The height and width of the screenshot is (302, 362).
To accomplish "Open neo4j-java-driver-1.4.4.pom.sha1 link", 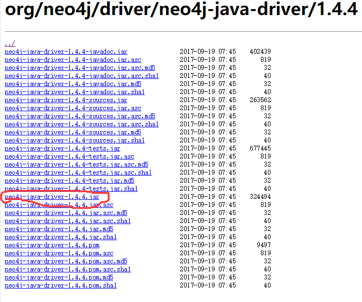I will pos(61,286).
